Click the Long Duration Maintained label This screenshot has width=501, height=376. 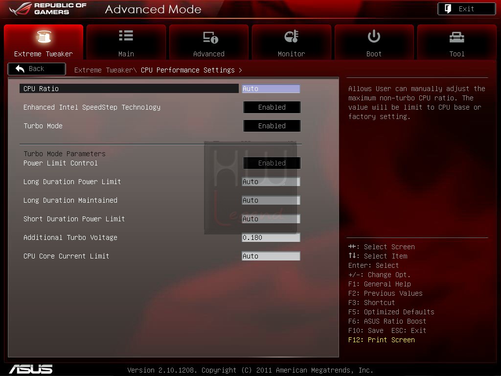pyautogui.click(x=70, y=200)
